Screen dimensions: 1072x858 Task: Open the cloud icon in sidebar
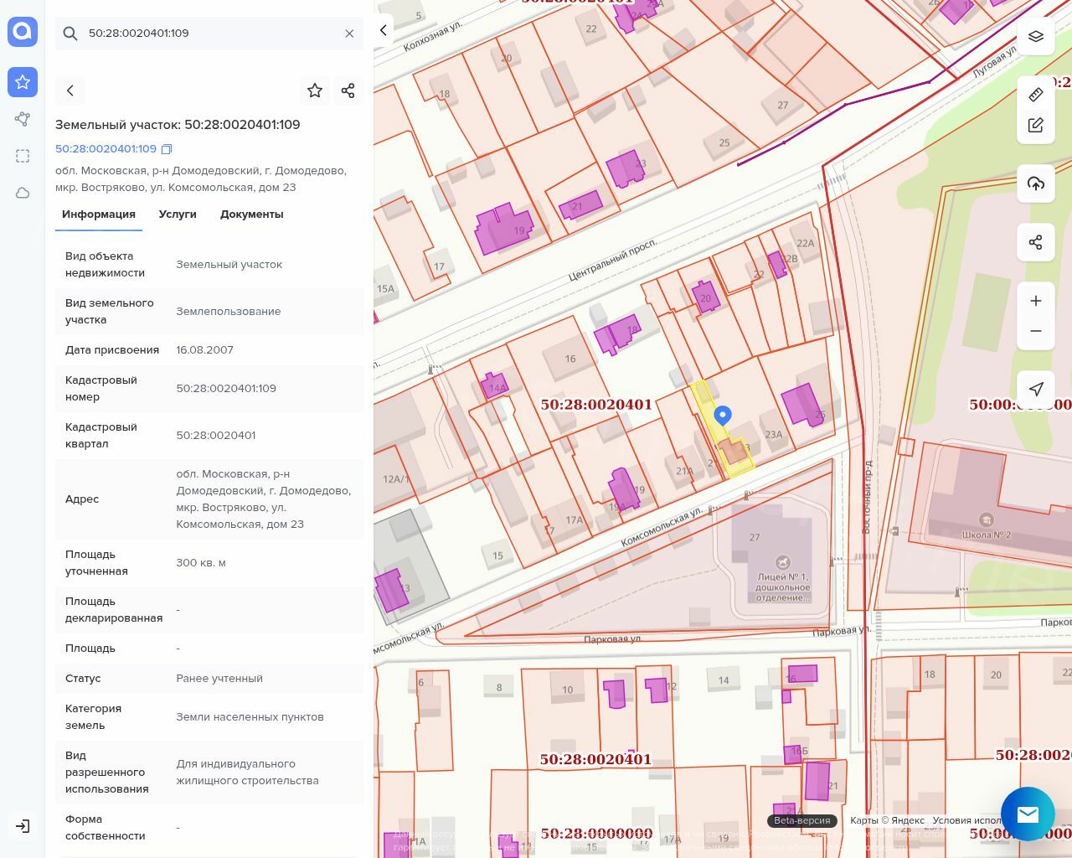pyautogui.click(x=23, y=193)
